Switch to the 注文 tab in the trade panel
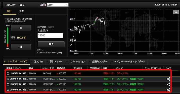 click(x=21, y=11)
